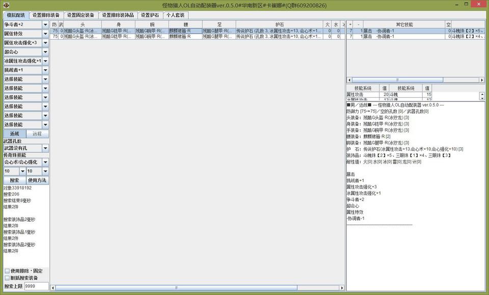This screenshot has height=295, width=489.
Task: Open the 属性特效 skill dropdown
Action: click(x=45, y=34)
